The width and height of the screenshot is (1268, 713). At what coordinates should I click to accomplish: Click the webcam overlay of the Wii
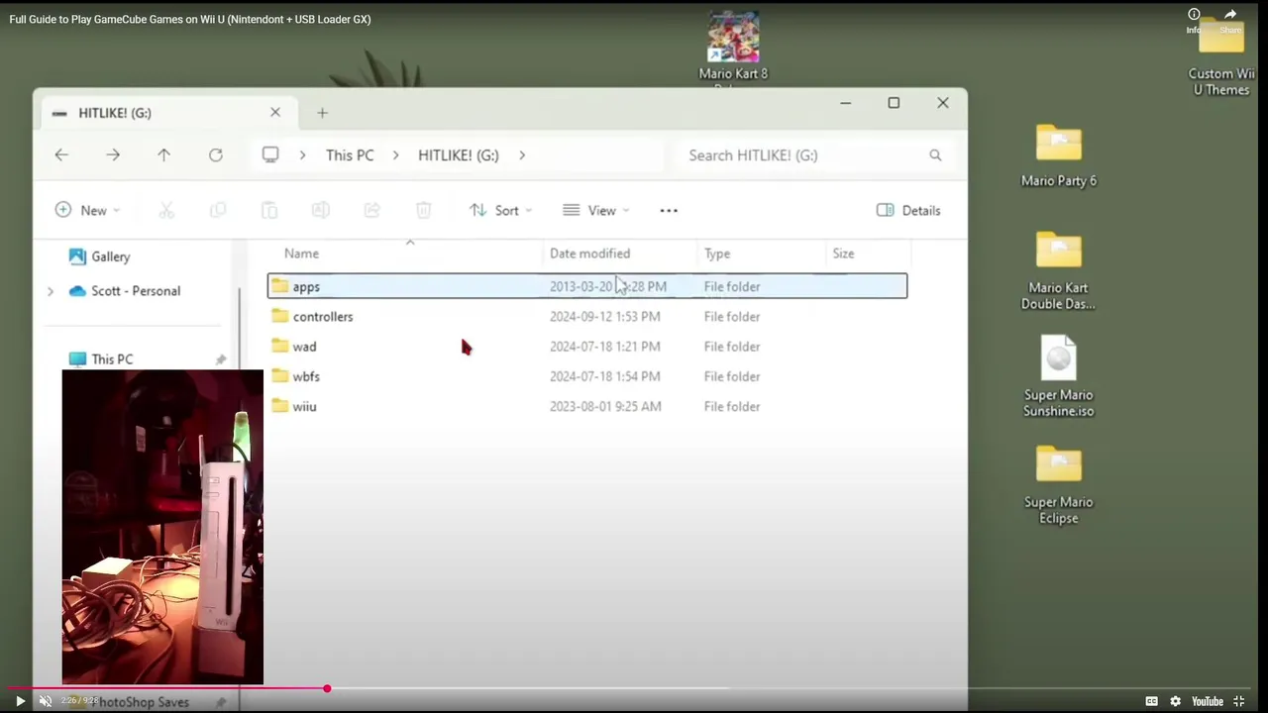coord(162,527)
